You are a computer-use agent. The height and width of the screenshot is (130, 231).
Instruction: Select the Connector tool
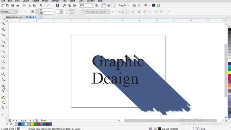pyautogui.click(x=3, y=79)
